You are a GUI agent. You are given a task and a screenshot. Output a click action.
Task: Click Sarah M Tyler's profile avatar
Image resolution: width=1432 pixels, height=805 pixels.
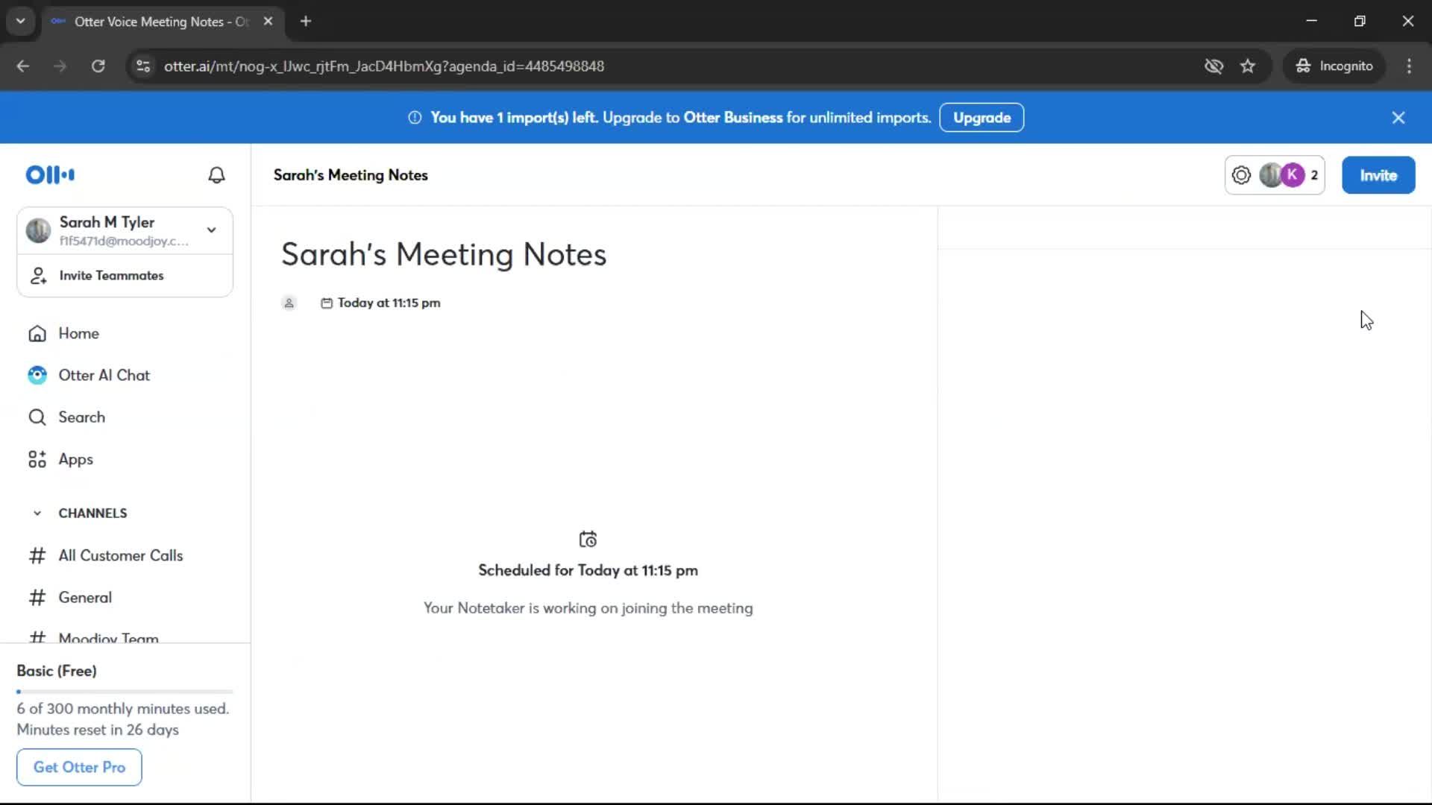38,231
